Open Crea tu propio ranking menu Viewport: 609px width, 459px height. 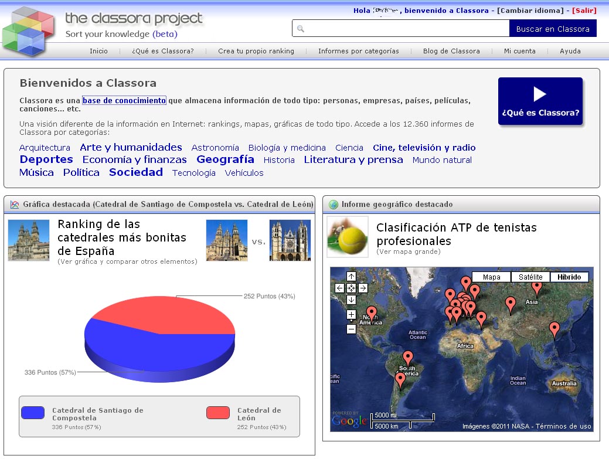pyautogui.click(x=256, y=51)
